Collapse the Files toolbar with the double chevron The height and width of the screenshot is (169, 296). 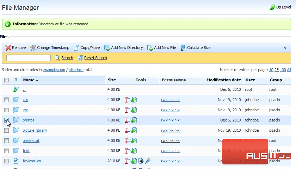285,48
